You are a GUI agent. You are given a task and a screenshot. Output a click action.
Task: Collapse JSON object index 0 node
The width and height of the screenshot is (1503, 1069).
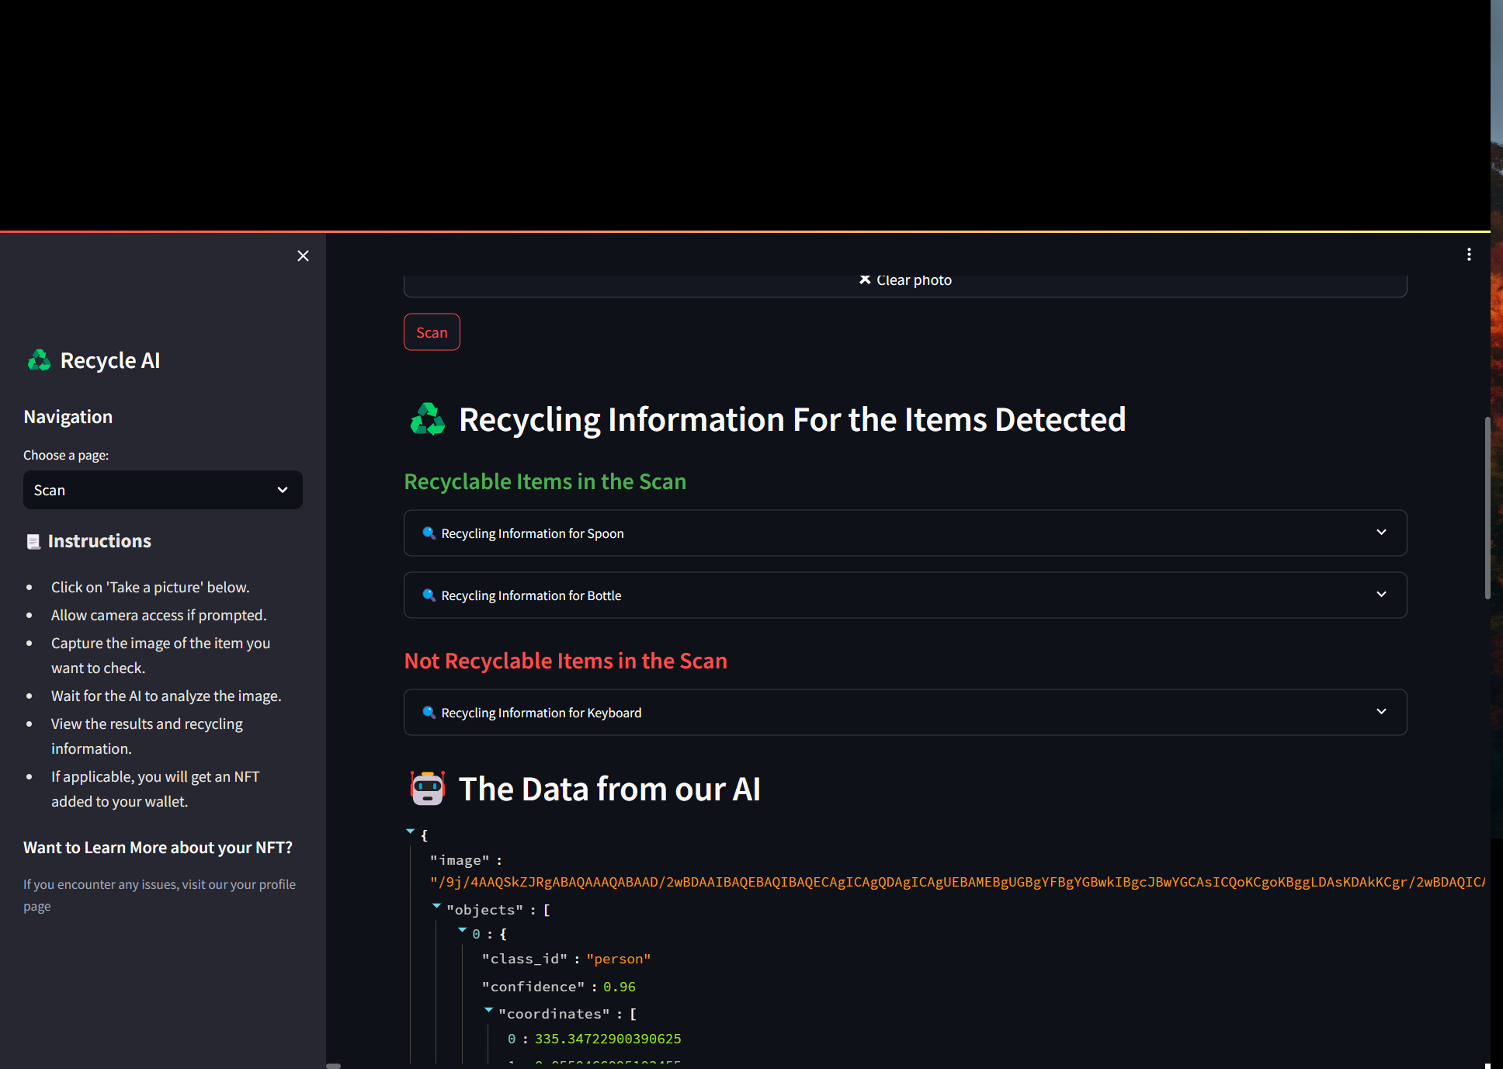click(463, 930)
